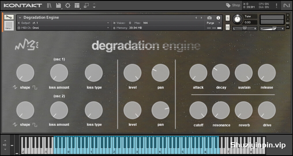This screenshot has height=156, width=293.
Task: Click the keyboard key labeled octave 7
Action: (x=228, y=151)
